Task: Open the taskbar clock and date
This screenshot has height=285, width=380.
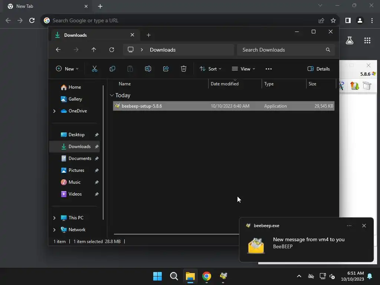Action: click(353, 276)
